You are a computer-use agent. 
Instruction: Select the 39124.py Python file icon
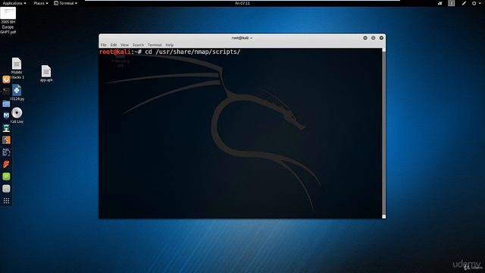[x=17, y=93]
